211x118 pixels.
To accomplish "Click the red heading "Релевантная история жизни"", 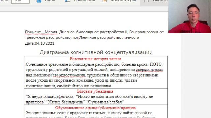I will (95, 59).
